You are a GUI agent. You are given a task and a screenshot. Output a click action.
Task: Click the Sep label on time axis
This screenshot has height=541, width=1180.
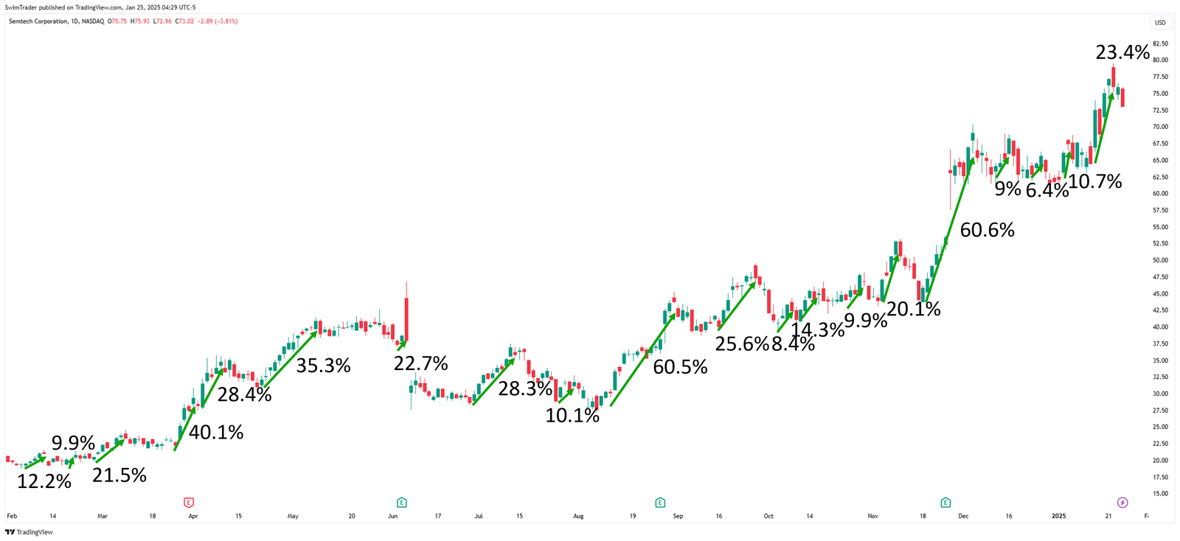click(x=678, y=516)
